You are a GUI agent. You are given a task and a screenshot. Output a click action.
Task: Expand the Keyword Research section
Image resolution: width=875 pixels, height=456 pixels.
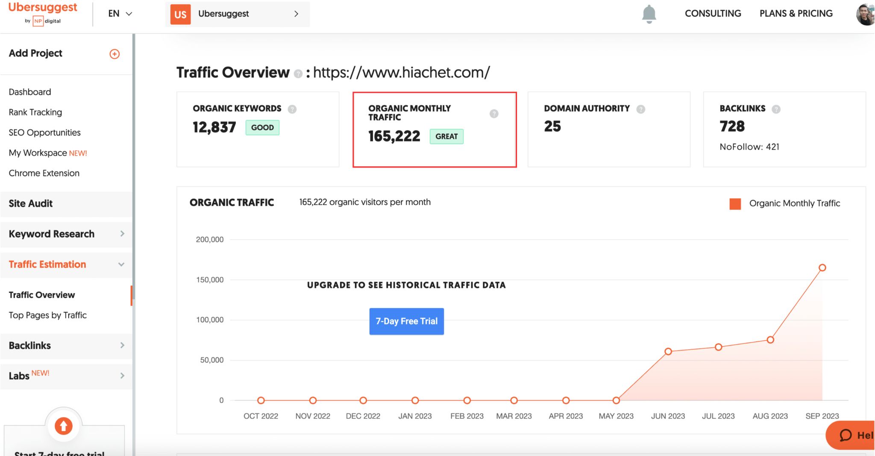66,234
